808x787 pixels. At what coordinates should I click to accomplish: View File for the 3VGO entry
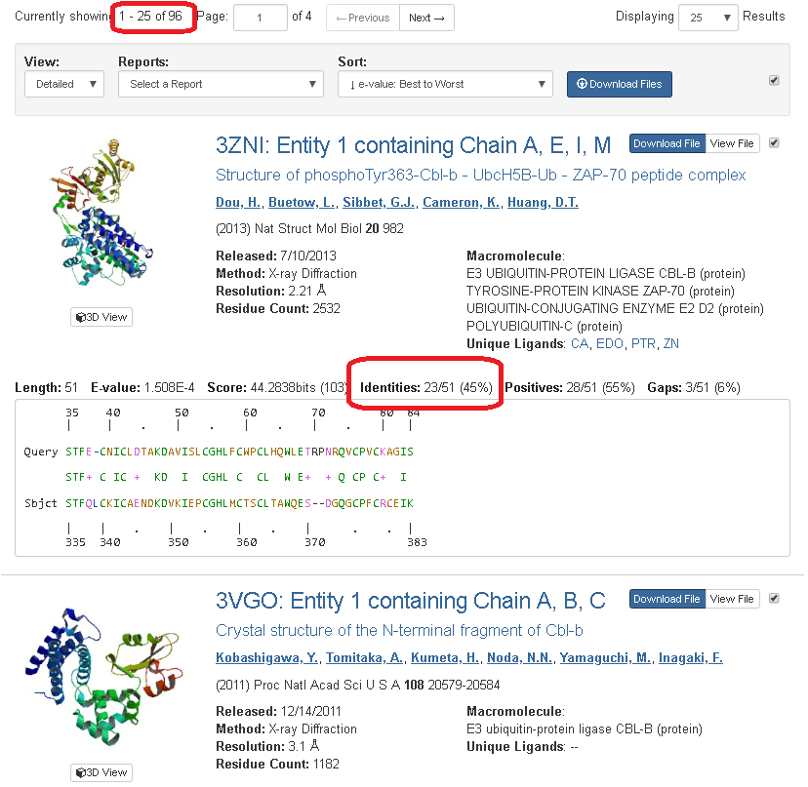click(732, 599)
